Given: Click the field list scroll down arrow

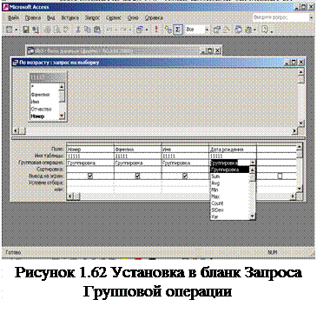Looking at the screenshot, I should (62, 117).
